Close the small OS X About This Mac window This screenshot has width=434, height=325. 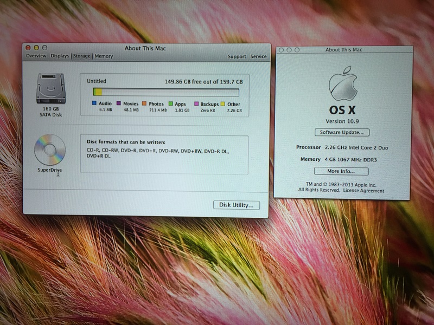pos(281,50)
